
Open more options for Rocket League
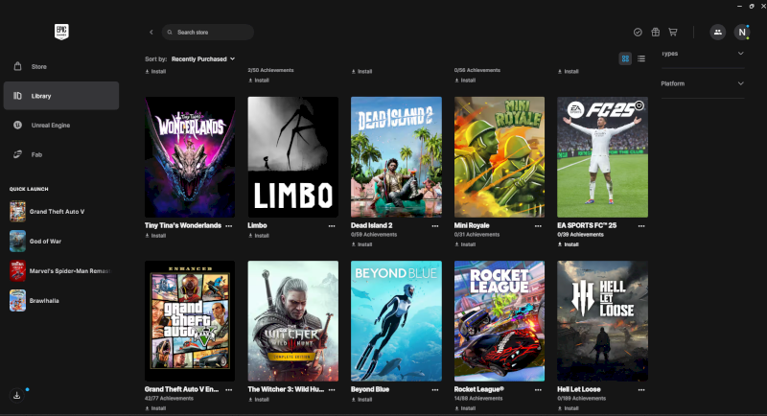click(538, 389)
